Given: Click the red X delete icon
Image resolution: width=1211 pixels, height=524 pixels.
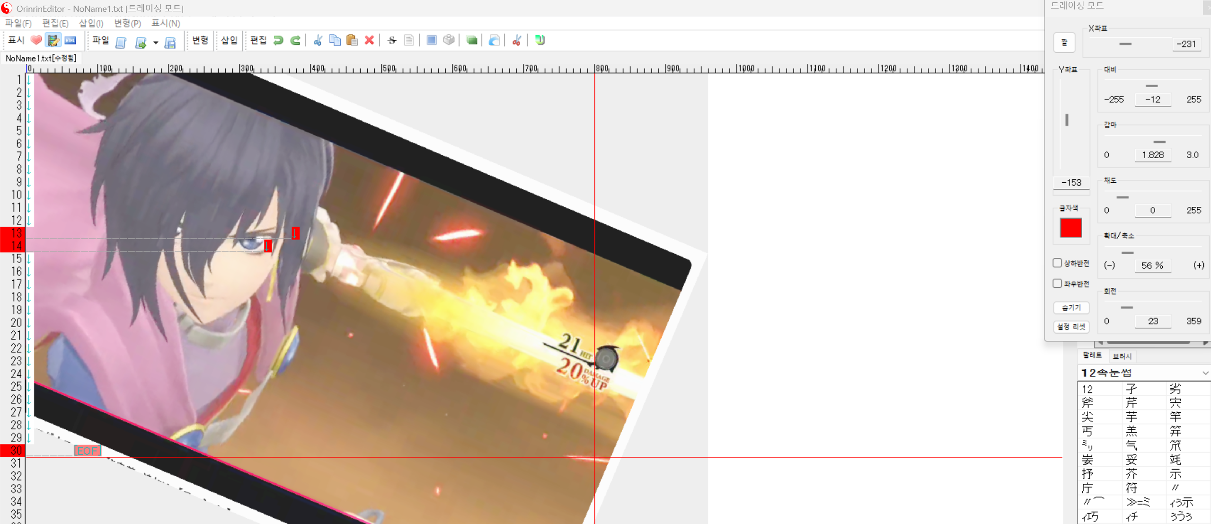Looking at the screenshot, I should coord(369,40).
